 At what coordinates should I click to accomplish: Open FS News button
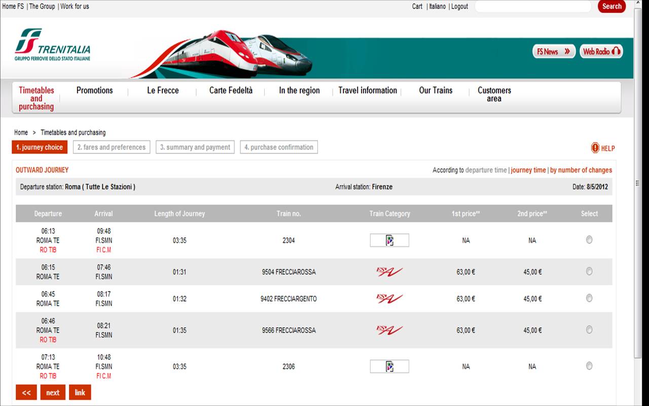(554, 51)
